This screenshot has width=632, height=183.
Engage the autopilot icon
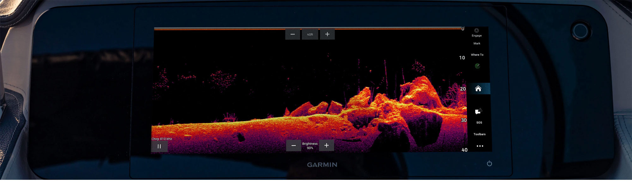[477, 31]
